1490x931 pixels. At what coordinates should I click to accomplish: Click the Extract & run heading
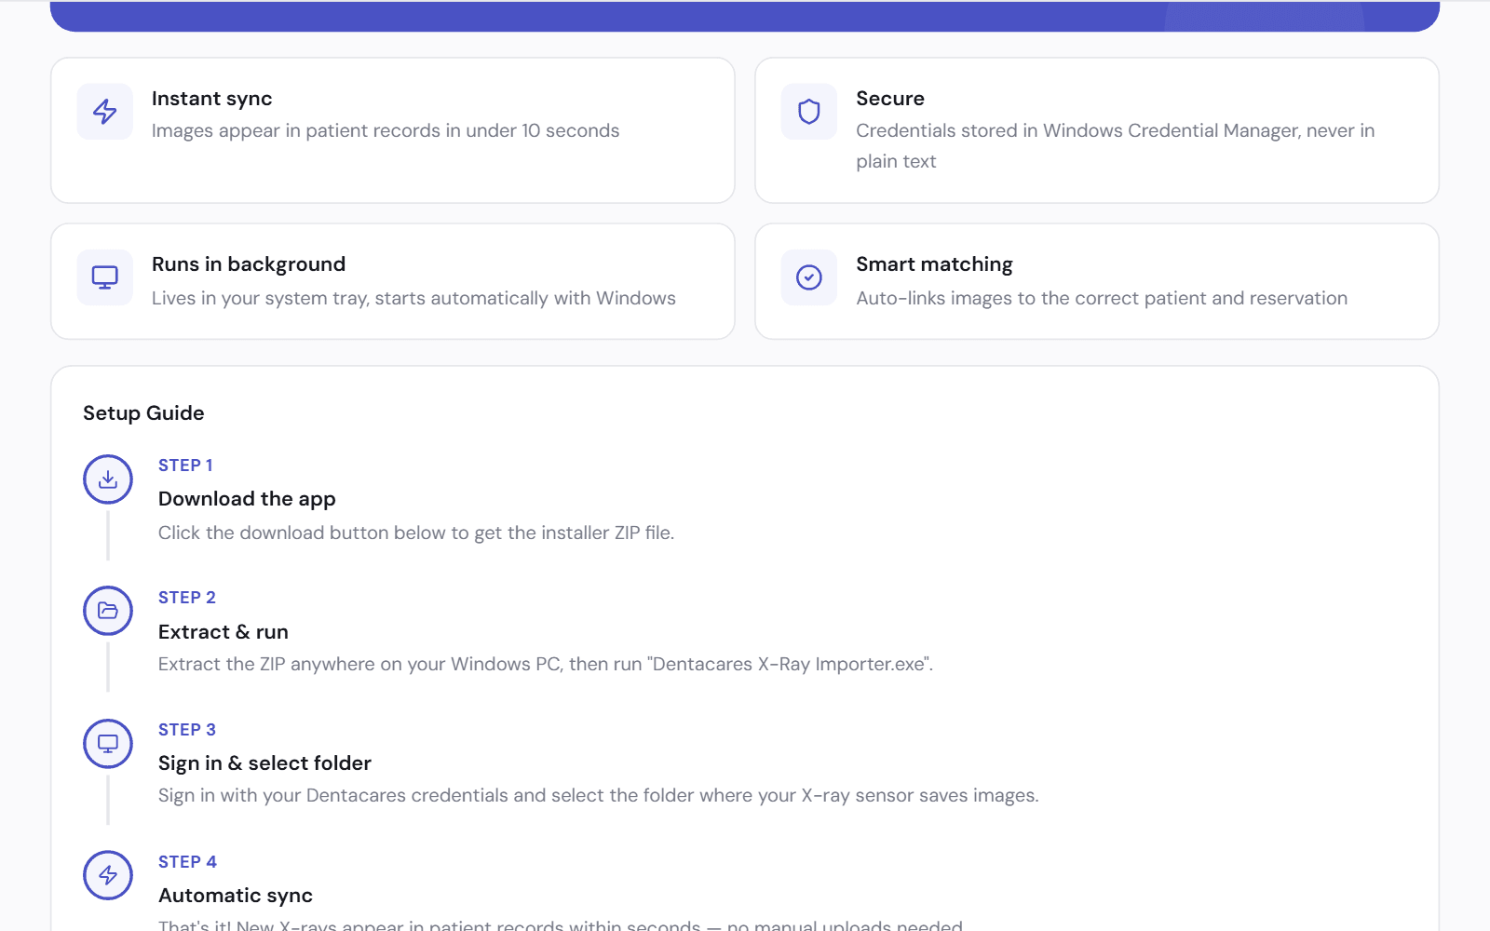point(223,632)
